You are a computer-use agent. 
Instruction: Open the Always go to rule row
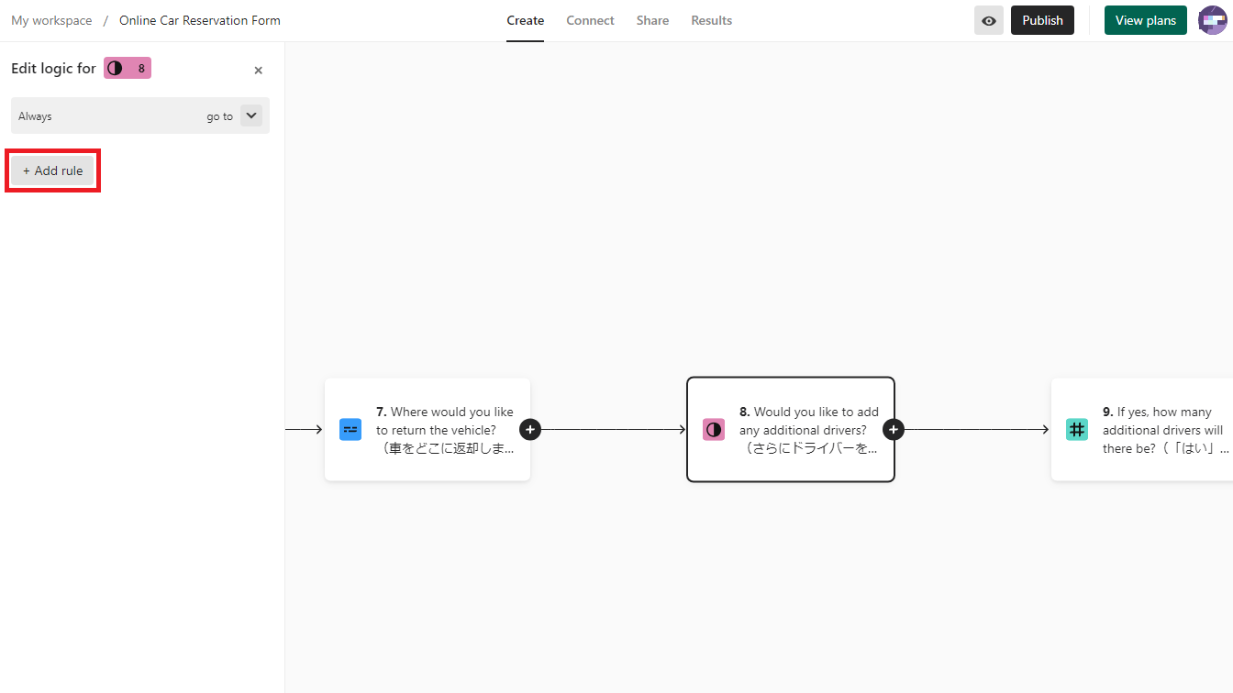[110, 116]
